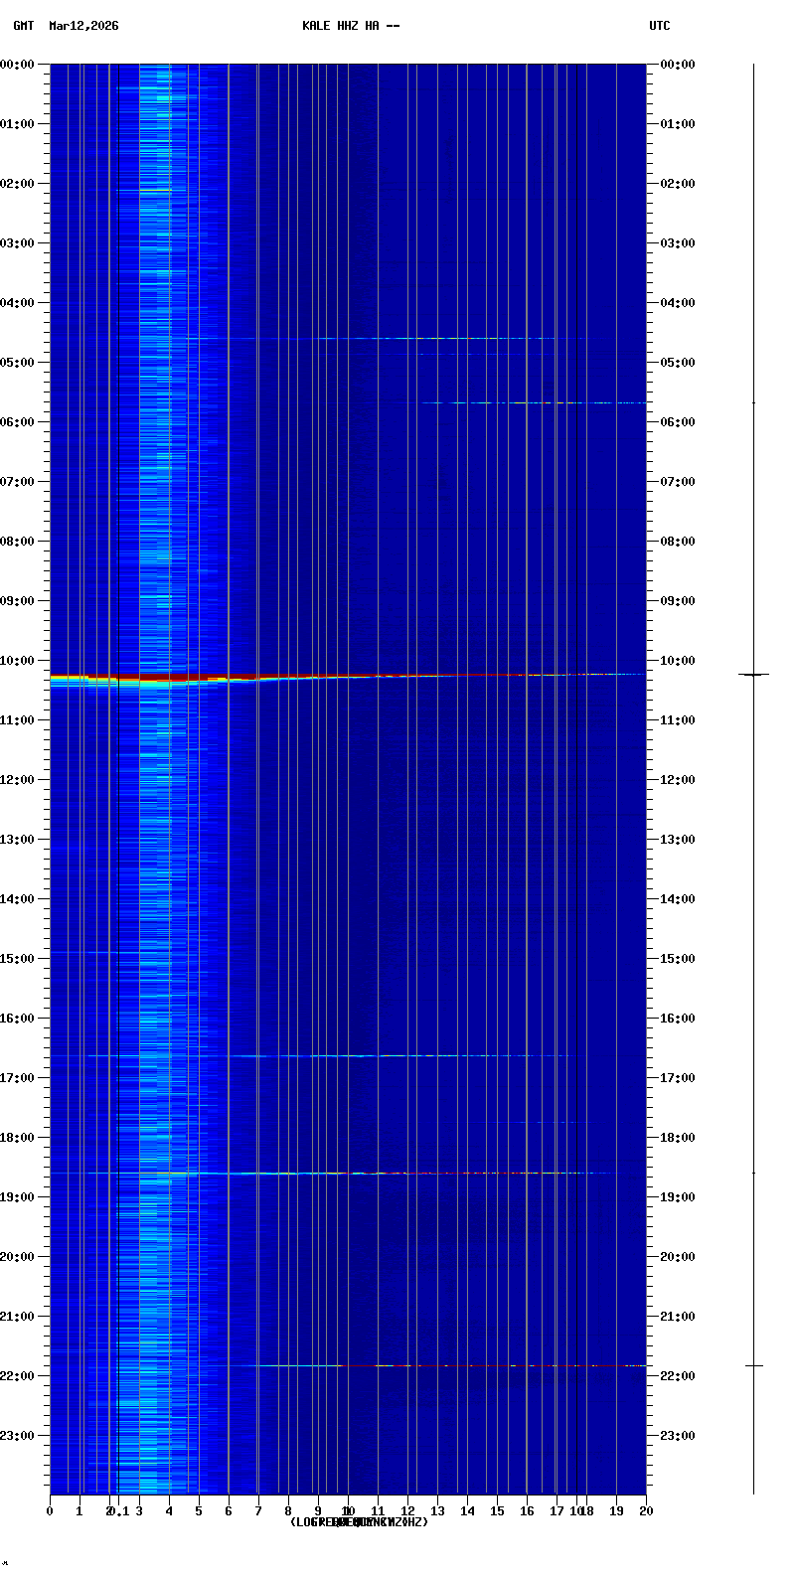The image size is (797, 1574).
Task: Select the 05:40 high-frequency event streak
Action: point(527,402)
